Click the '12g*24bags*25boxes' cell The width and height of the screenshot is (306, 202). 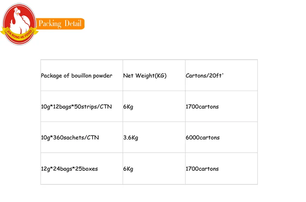69,169
